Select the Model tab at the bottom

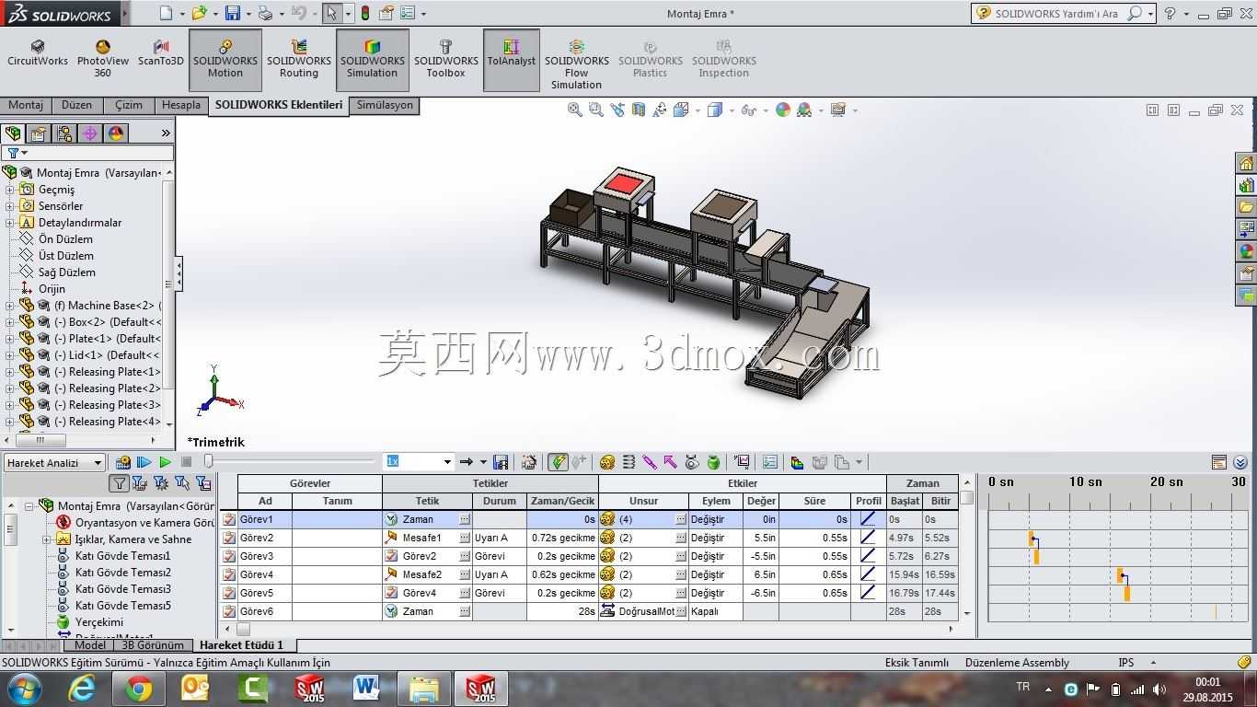90,645
